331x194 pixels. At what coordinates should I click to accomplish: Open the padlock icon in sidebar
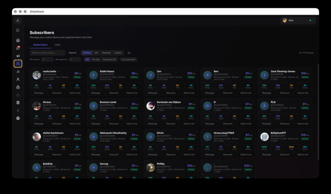tap(18, 87)
